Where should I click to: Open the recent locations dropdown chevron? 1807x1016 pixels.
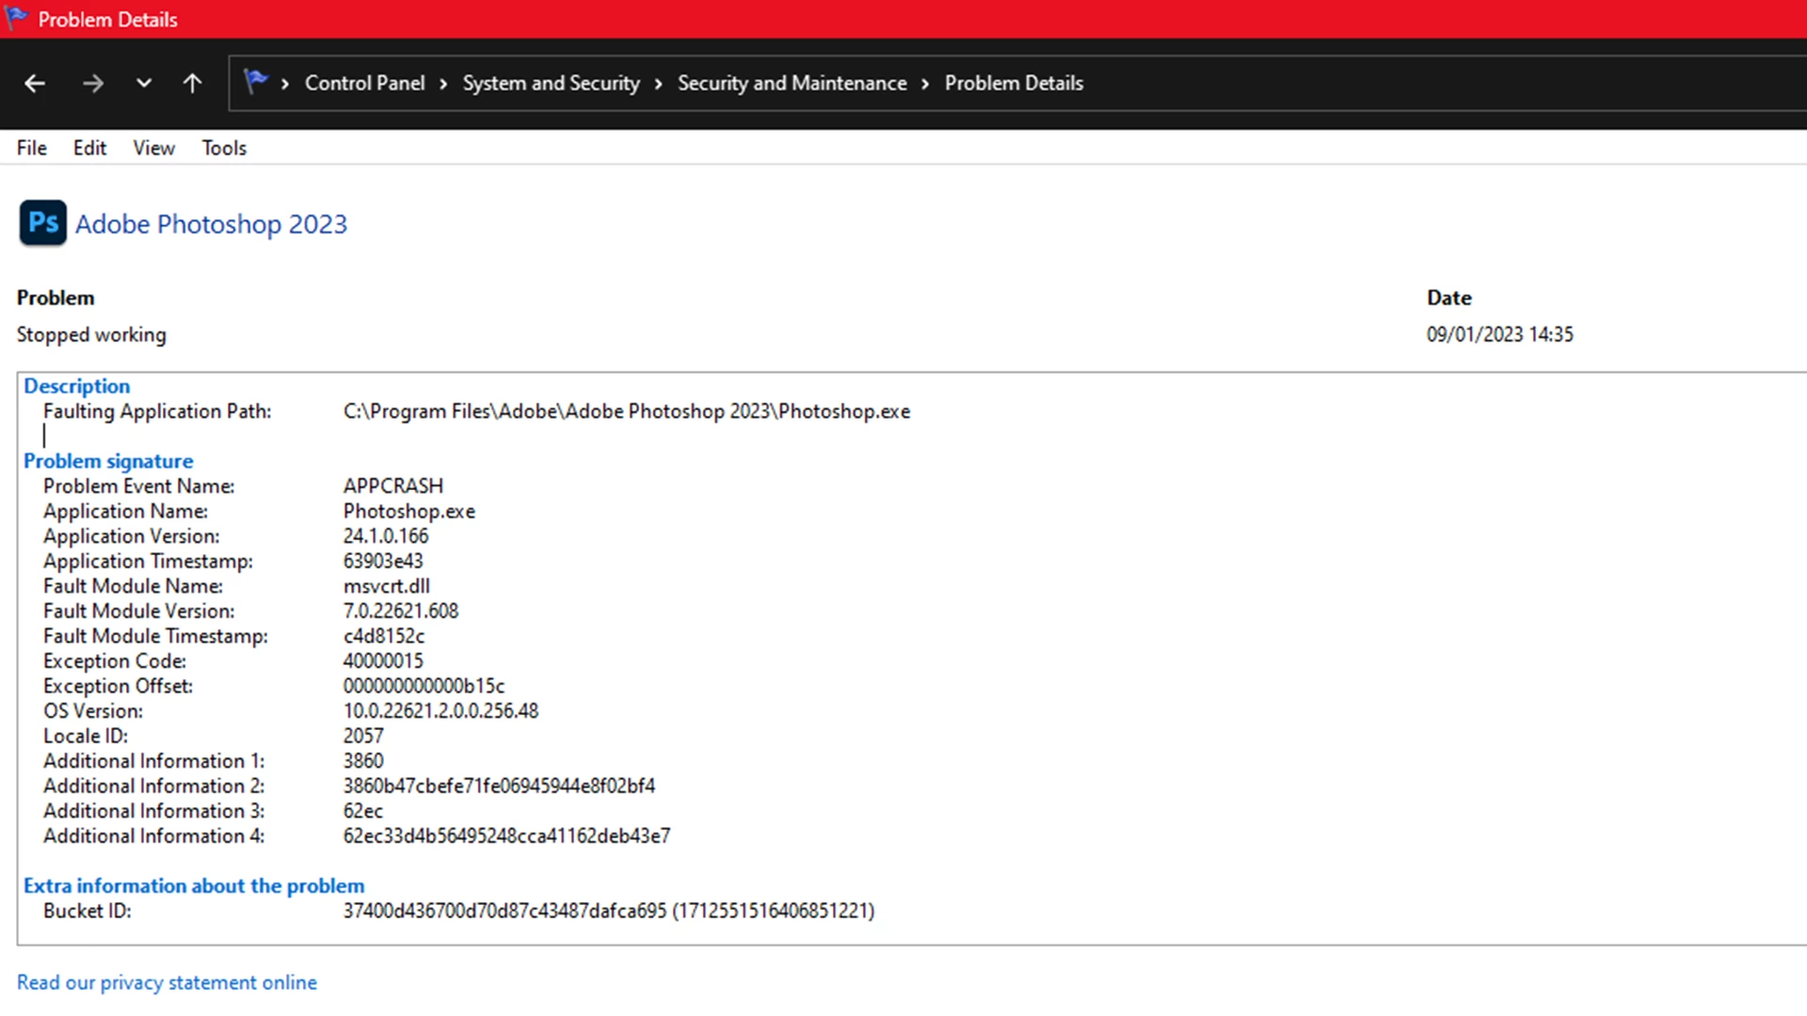144,84
